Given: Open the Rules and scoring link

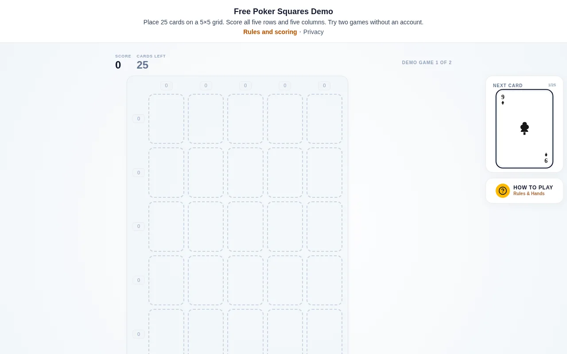Looking at the screenshot, I should tap(270, 32).
